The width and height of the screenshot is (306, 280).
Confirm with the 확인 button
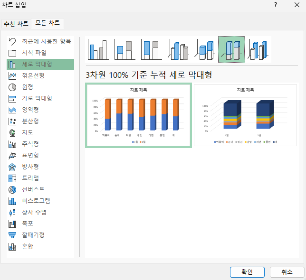247,272
